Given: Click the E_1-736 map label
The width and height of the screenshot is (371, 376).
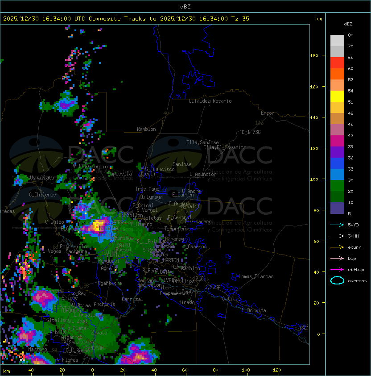Looking at the screenshot, I should click(x=251, y=132).
